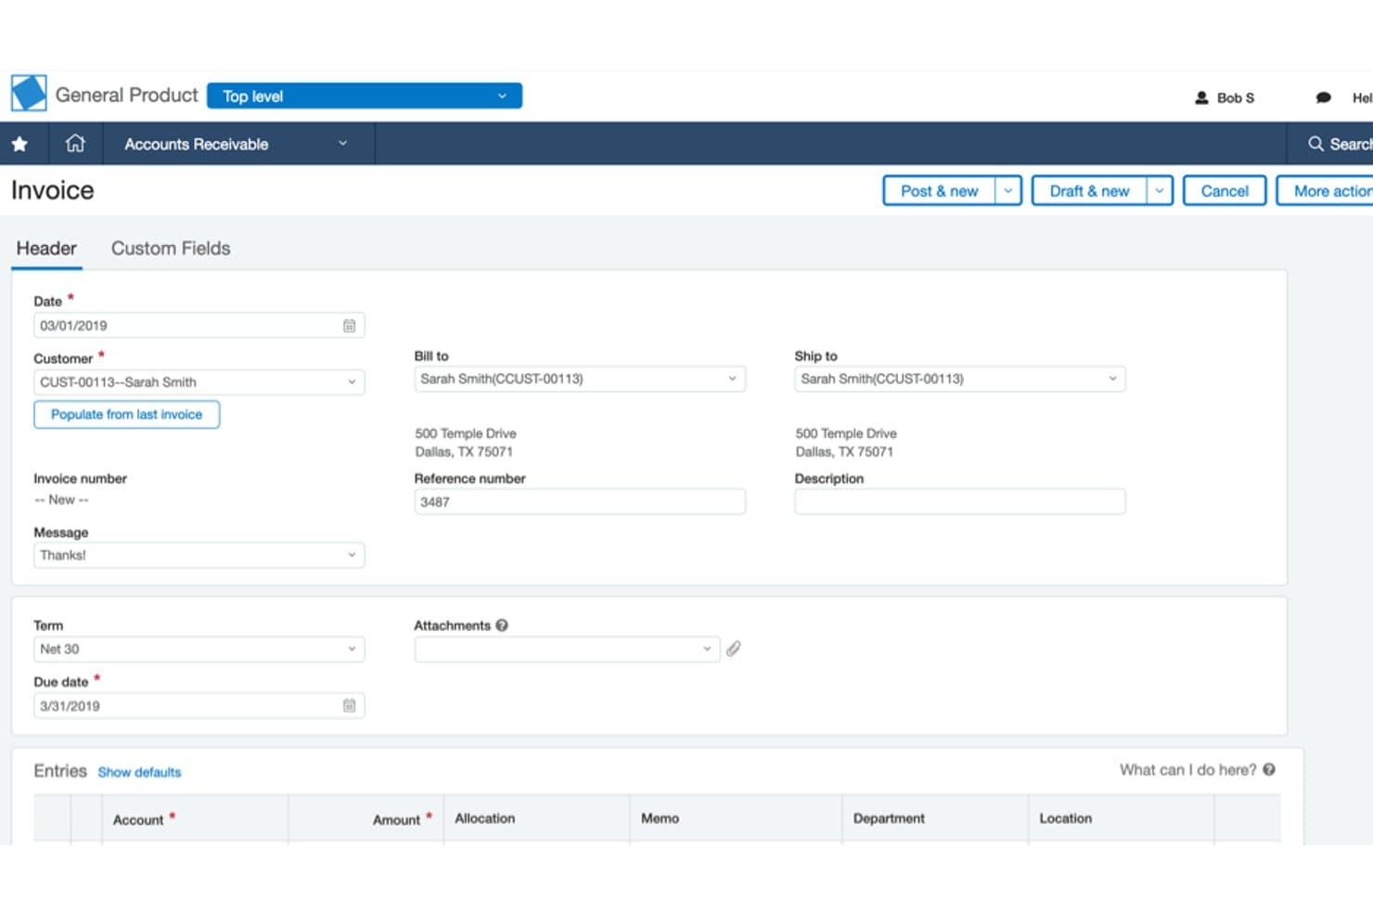This screenshot has height=916, width=1373.
Task: Click the paperclip attach icon
Action: pos(734,649)
